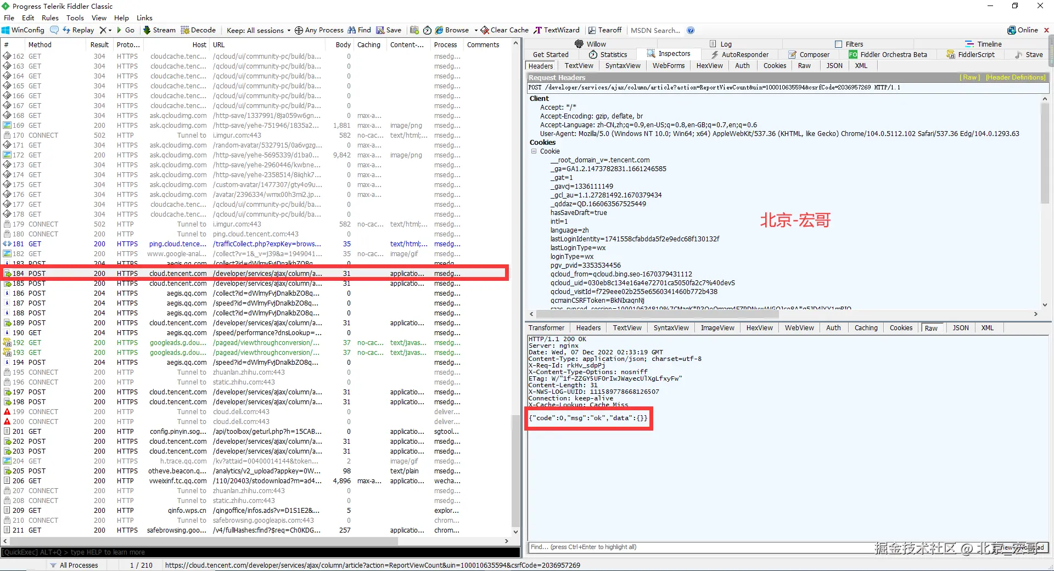Toggle Stream mode
The height and width of the screenshot is (571, 1054).
[159, 30]
